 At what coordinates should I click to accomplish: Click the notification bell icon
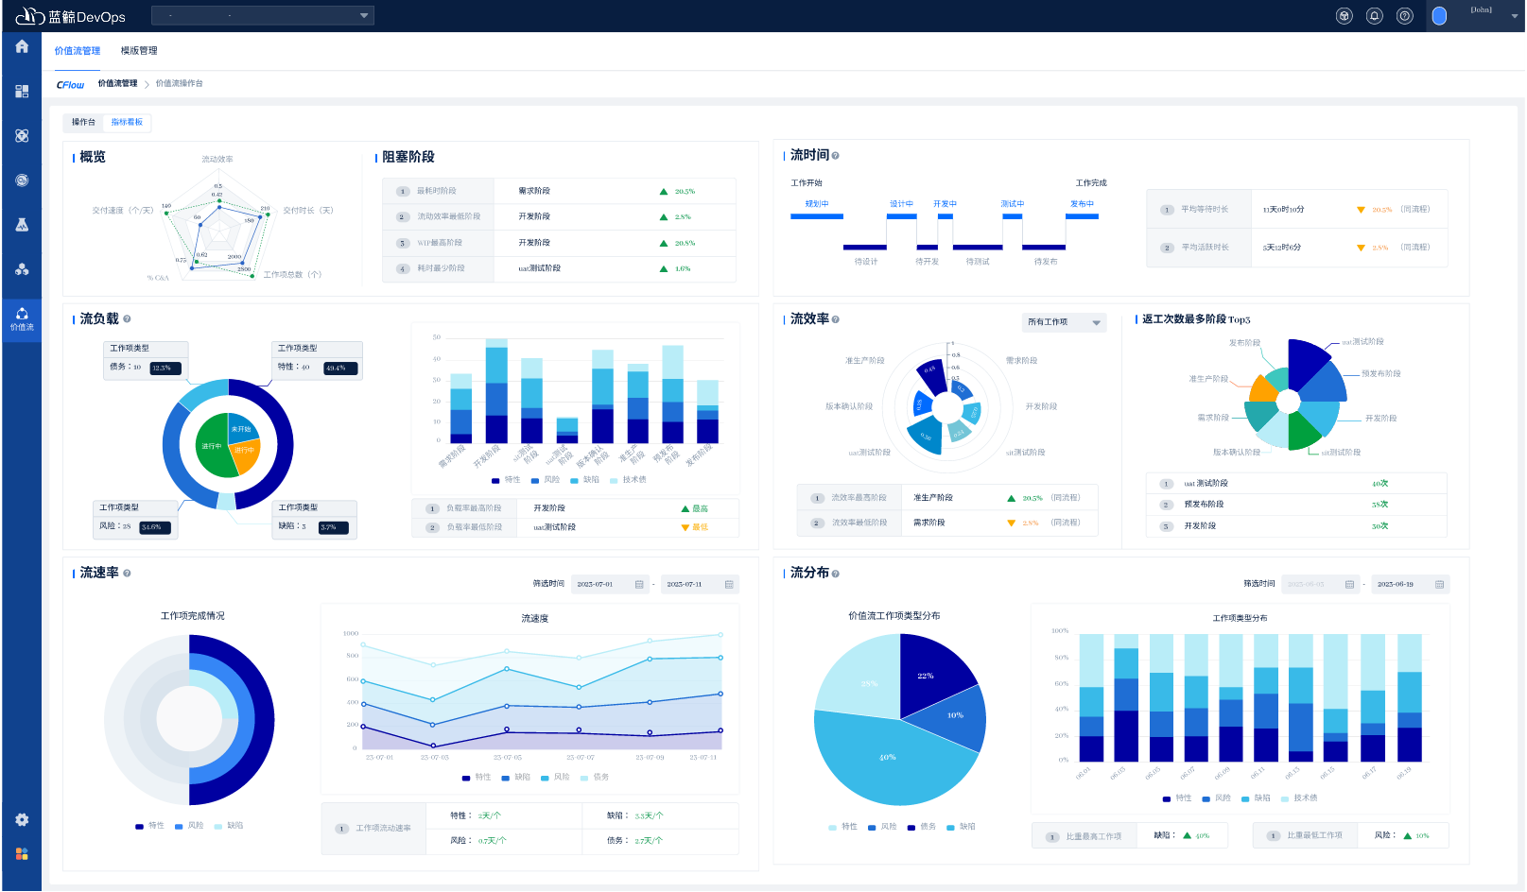point(1374,16)
